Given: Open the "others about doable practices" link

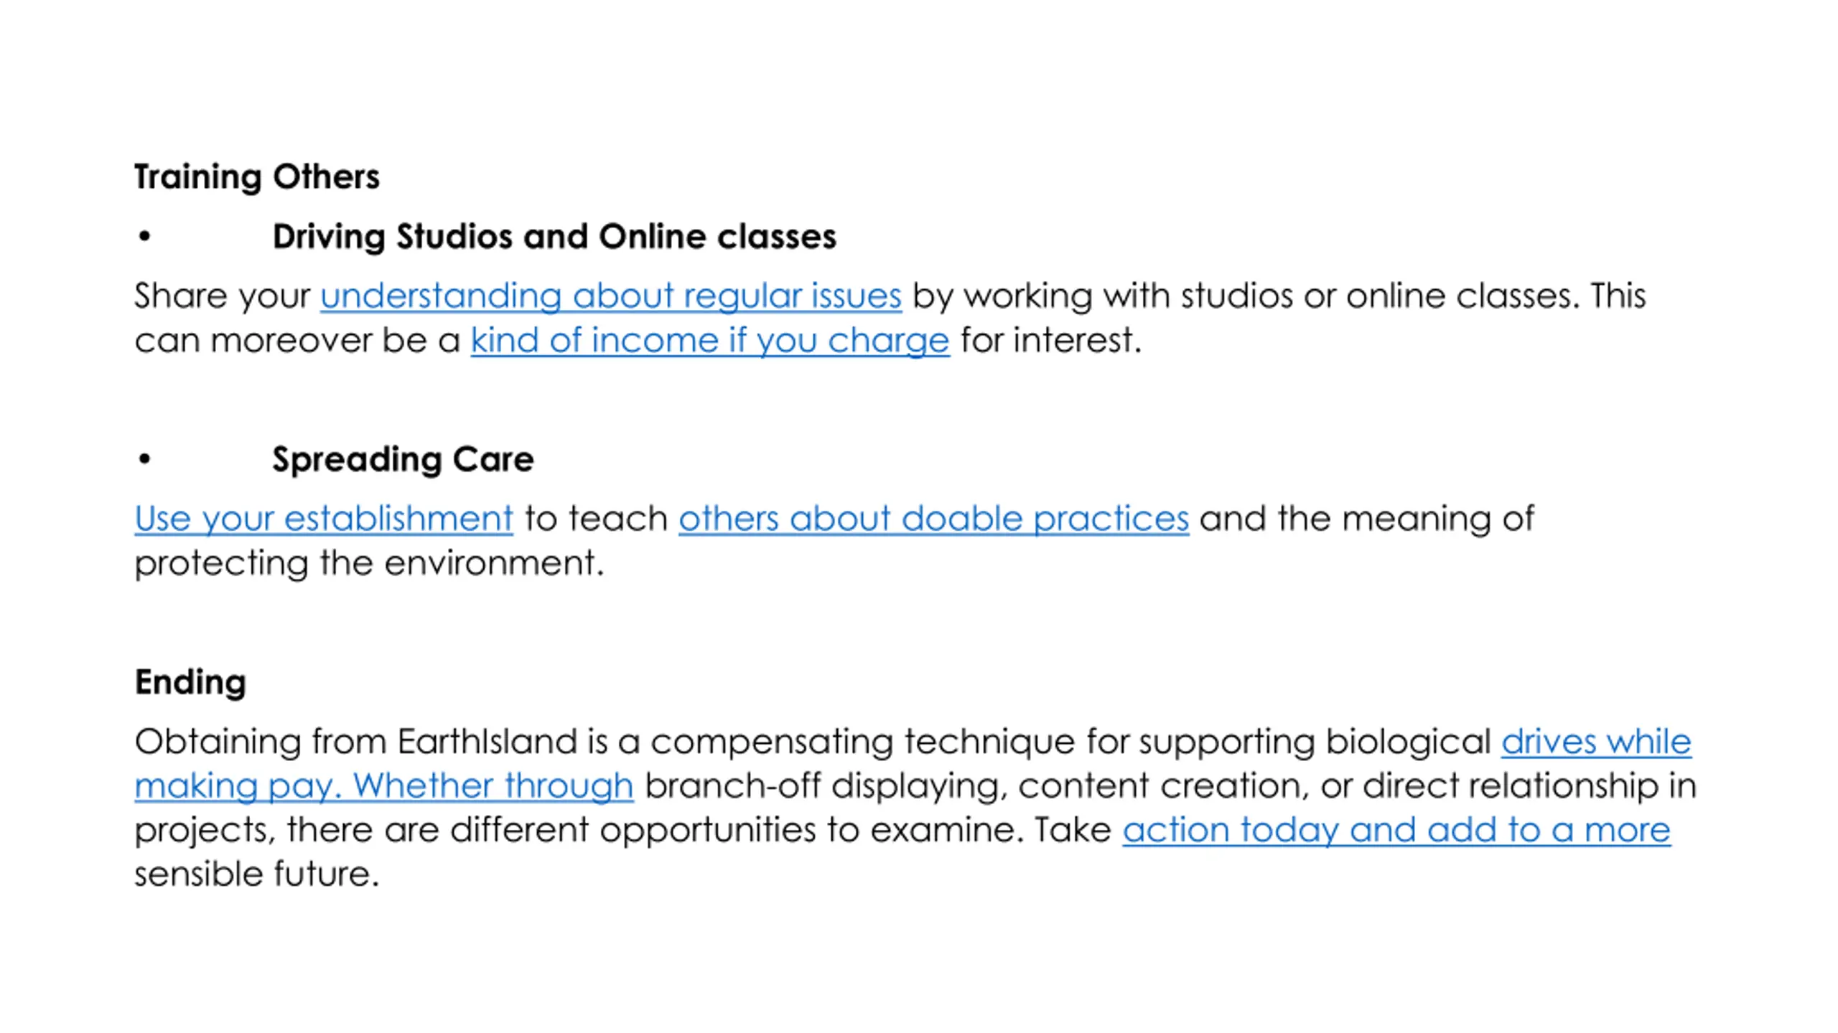Looking at the screenshot, I should [933, 519].
